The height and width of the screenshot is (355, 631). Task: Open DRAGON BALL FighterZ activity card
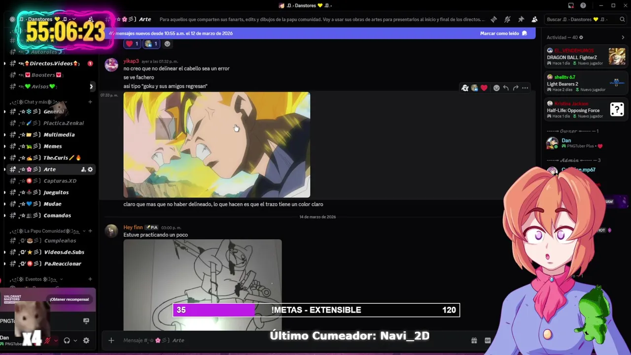(x=586, y=57)
